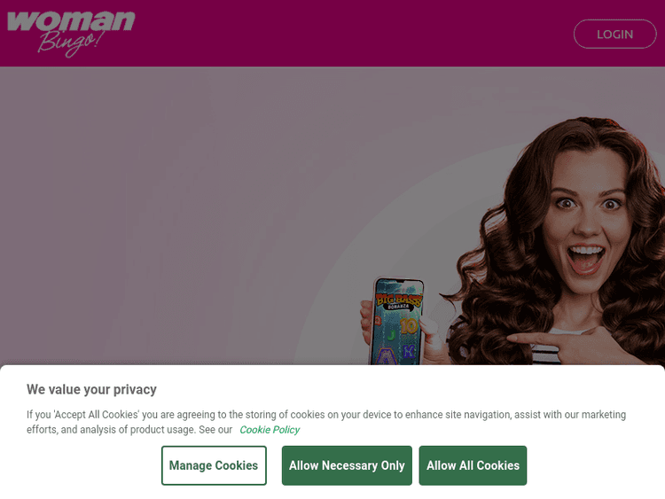This screenshot has width=665, height=499.
Task: Click the cookie consent description paragraph
Action: coord(326,422)
